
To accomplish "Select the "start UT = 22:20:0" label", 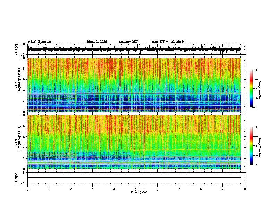I will 168,42.
